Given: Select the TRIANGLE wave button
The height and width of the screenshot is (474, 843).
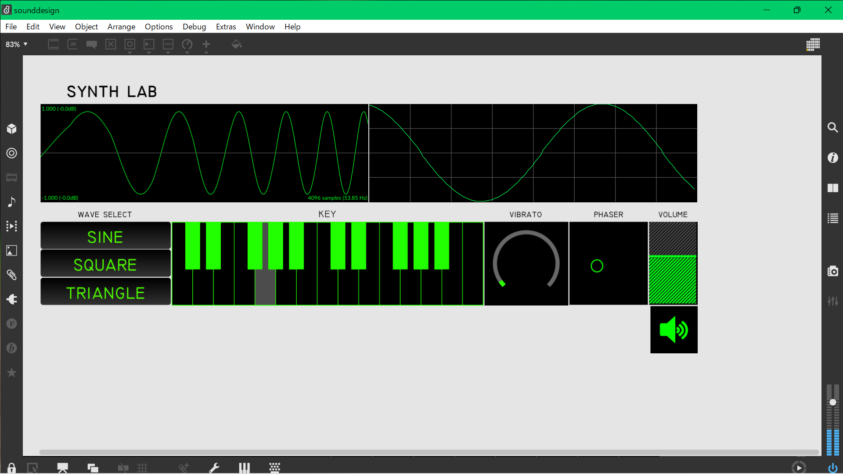Looking at the screenshot, I should pos(105,293).
